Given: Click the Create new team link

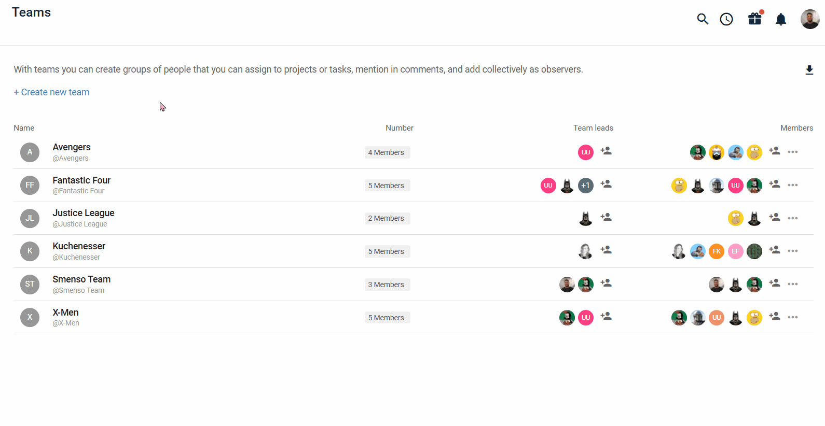Looking at the screenshot, I should [51, 92].
